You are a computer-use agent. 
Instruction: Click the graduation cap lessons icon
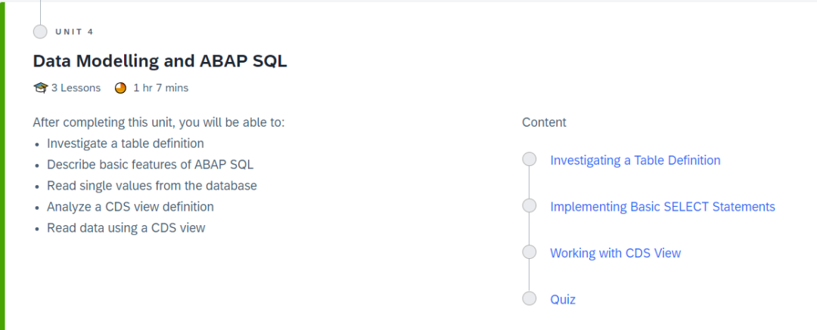click(41, 88)
